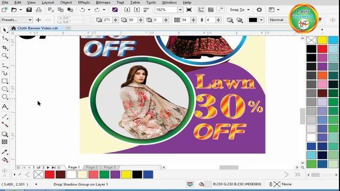This screenshot has height=191, width=340.
Task: Open the Normal merge mode dropdown
Action: pos(279,20)
